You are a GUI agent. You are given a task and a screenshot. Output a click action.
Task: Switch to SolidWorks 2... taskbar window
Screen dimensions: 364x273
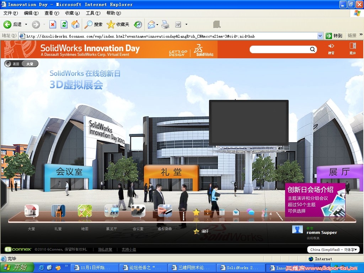pos(241,268)
